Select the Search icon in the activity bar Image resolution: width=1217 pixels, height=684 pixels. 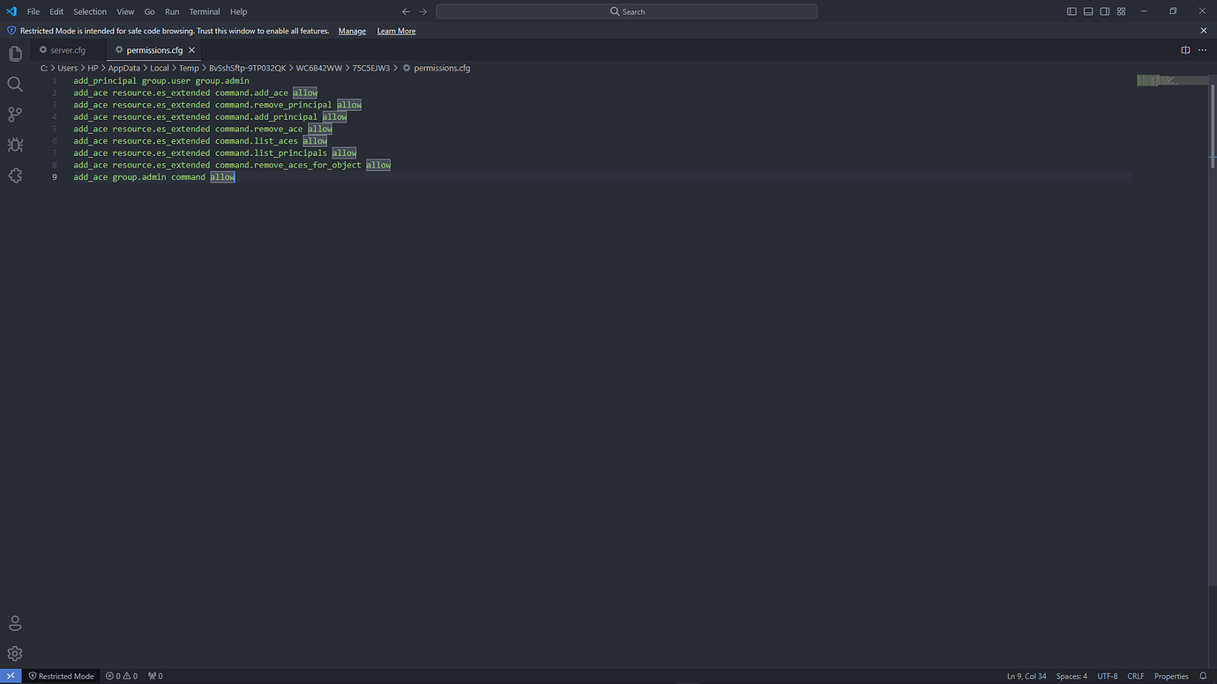point(15,84)
